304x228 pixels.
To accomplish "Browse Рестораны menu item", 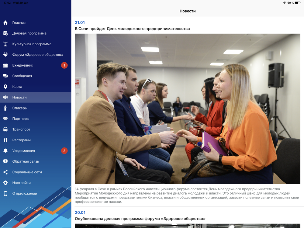I will [36, 140].
